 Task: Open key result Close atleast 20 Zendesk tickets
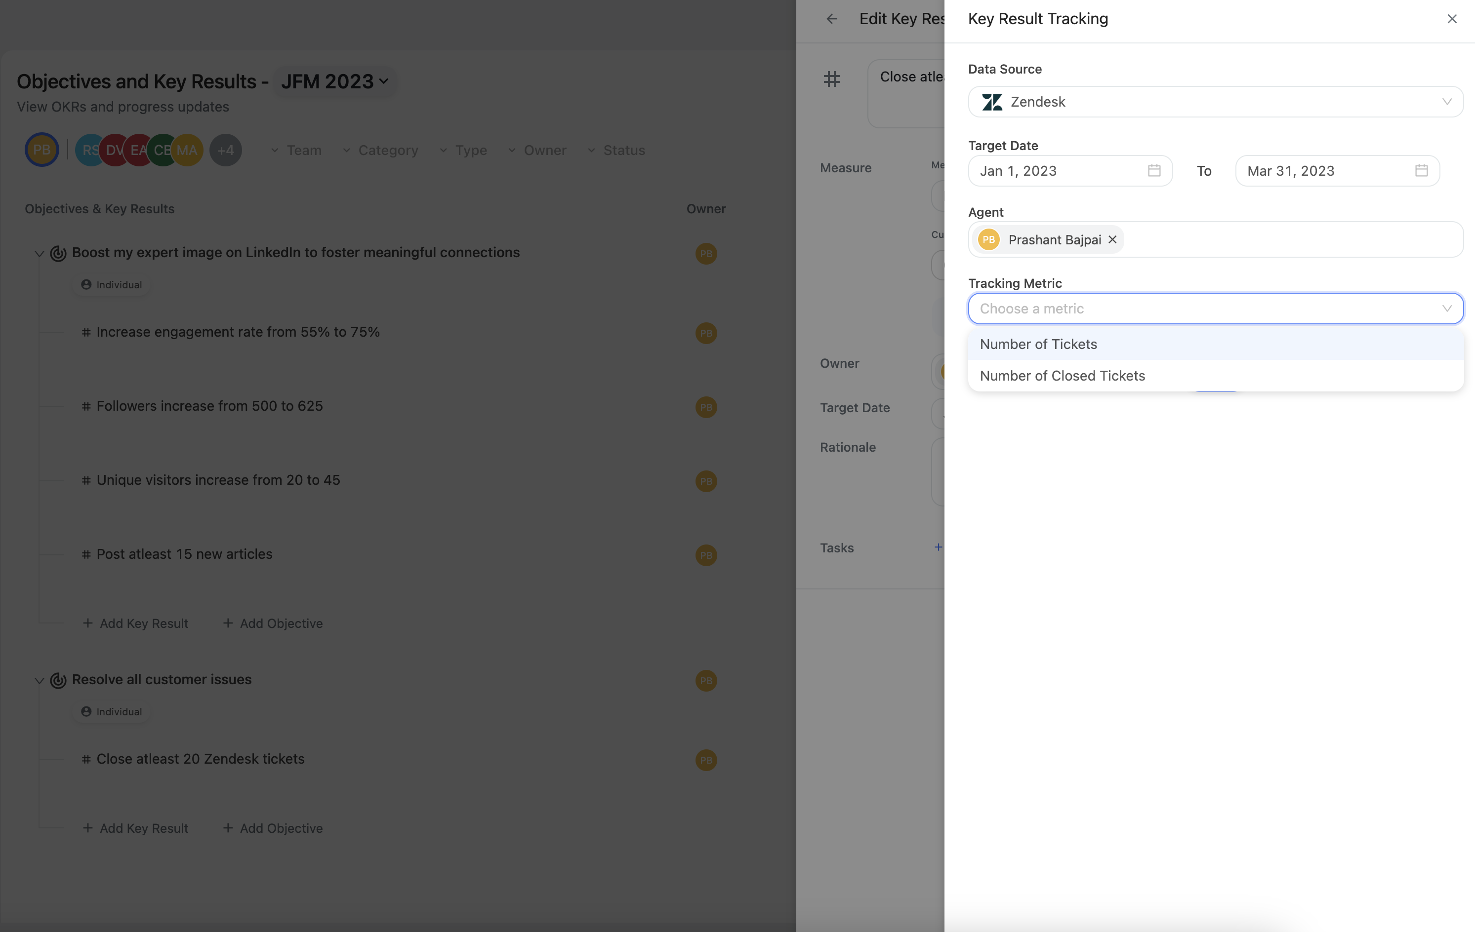click(x=200, y=759)
